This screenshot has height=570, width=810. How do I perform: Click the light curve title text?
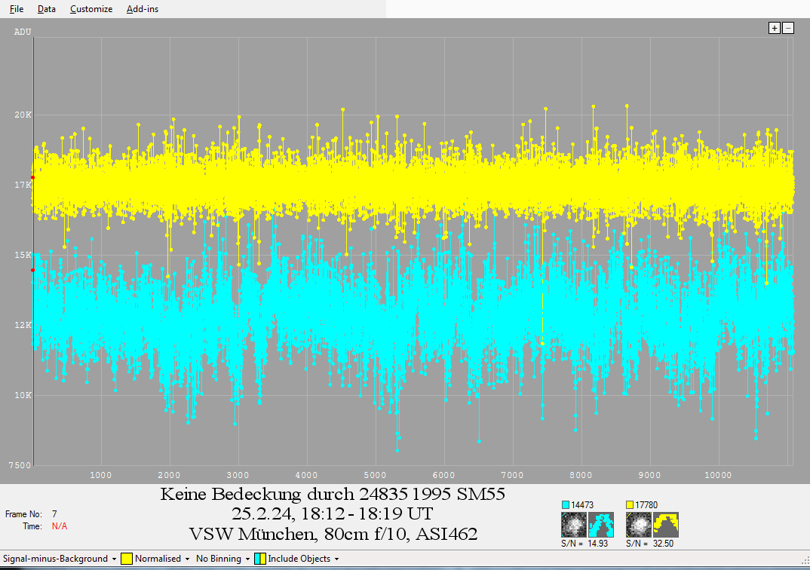(333, 514)
